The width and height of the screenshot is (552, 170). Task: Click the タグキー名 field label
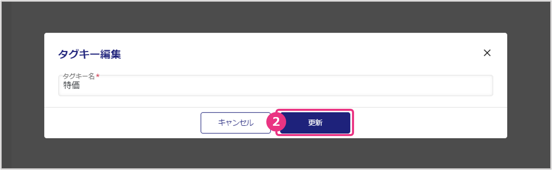tap(79, 77)
